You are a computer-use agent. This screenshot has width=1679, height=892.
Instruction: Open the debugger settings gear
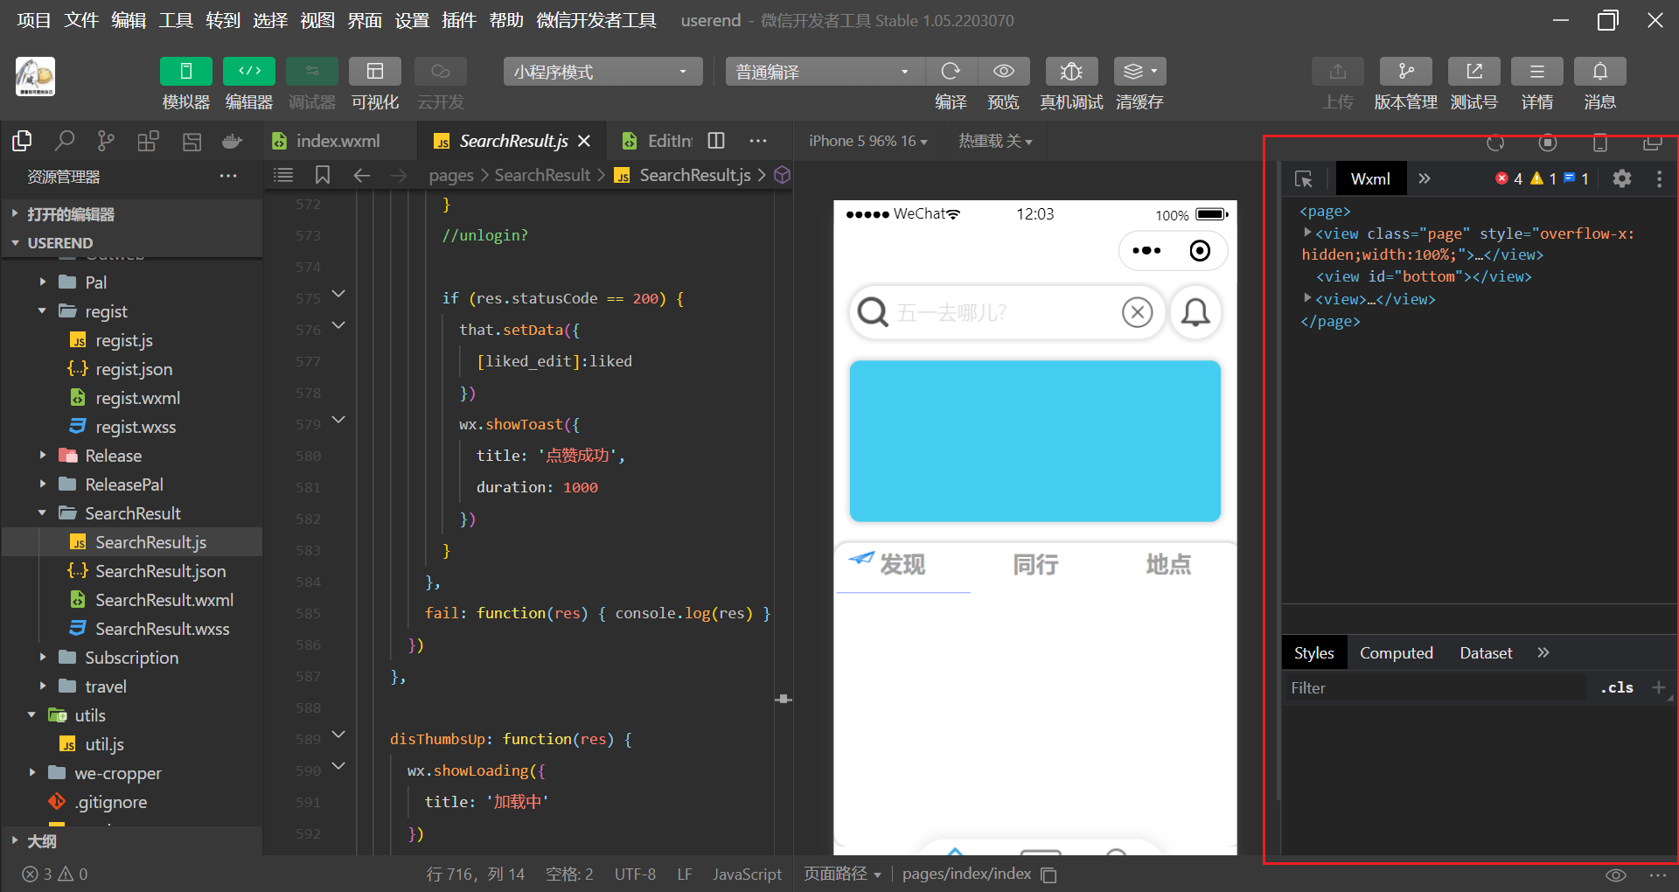(x=1622, y=178)
